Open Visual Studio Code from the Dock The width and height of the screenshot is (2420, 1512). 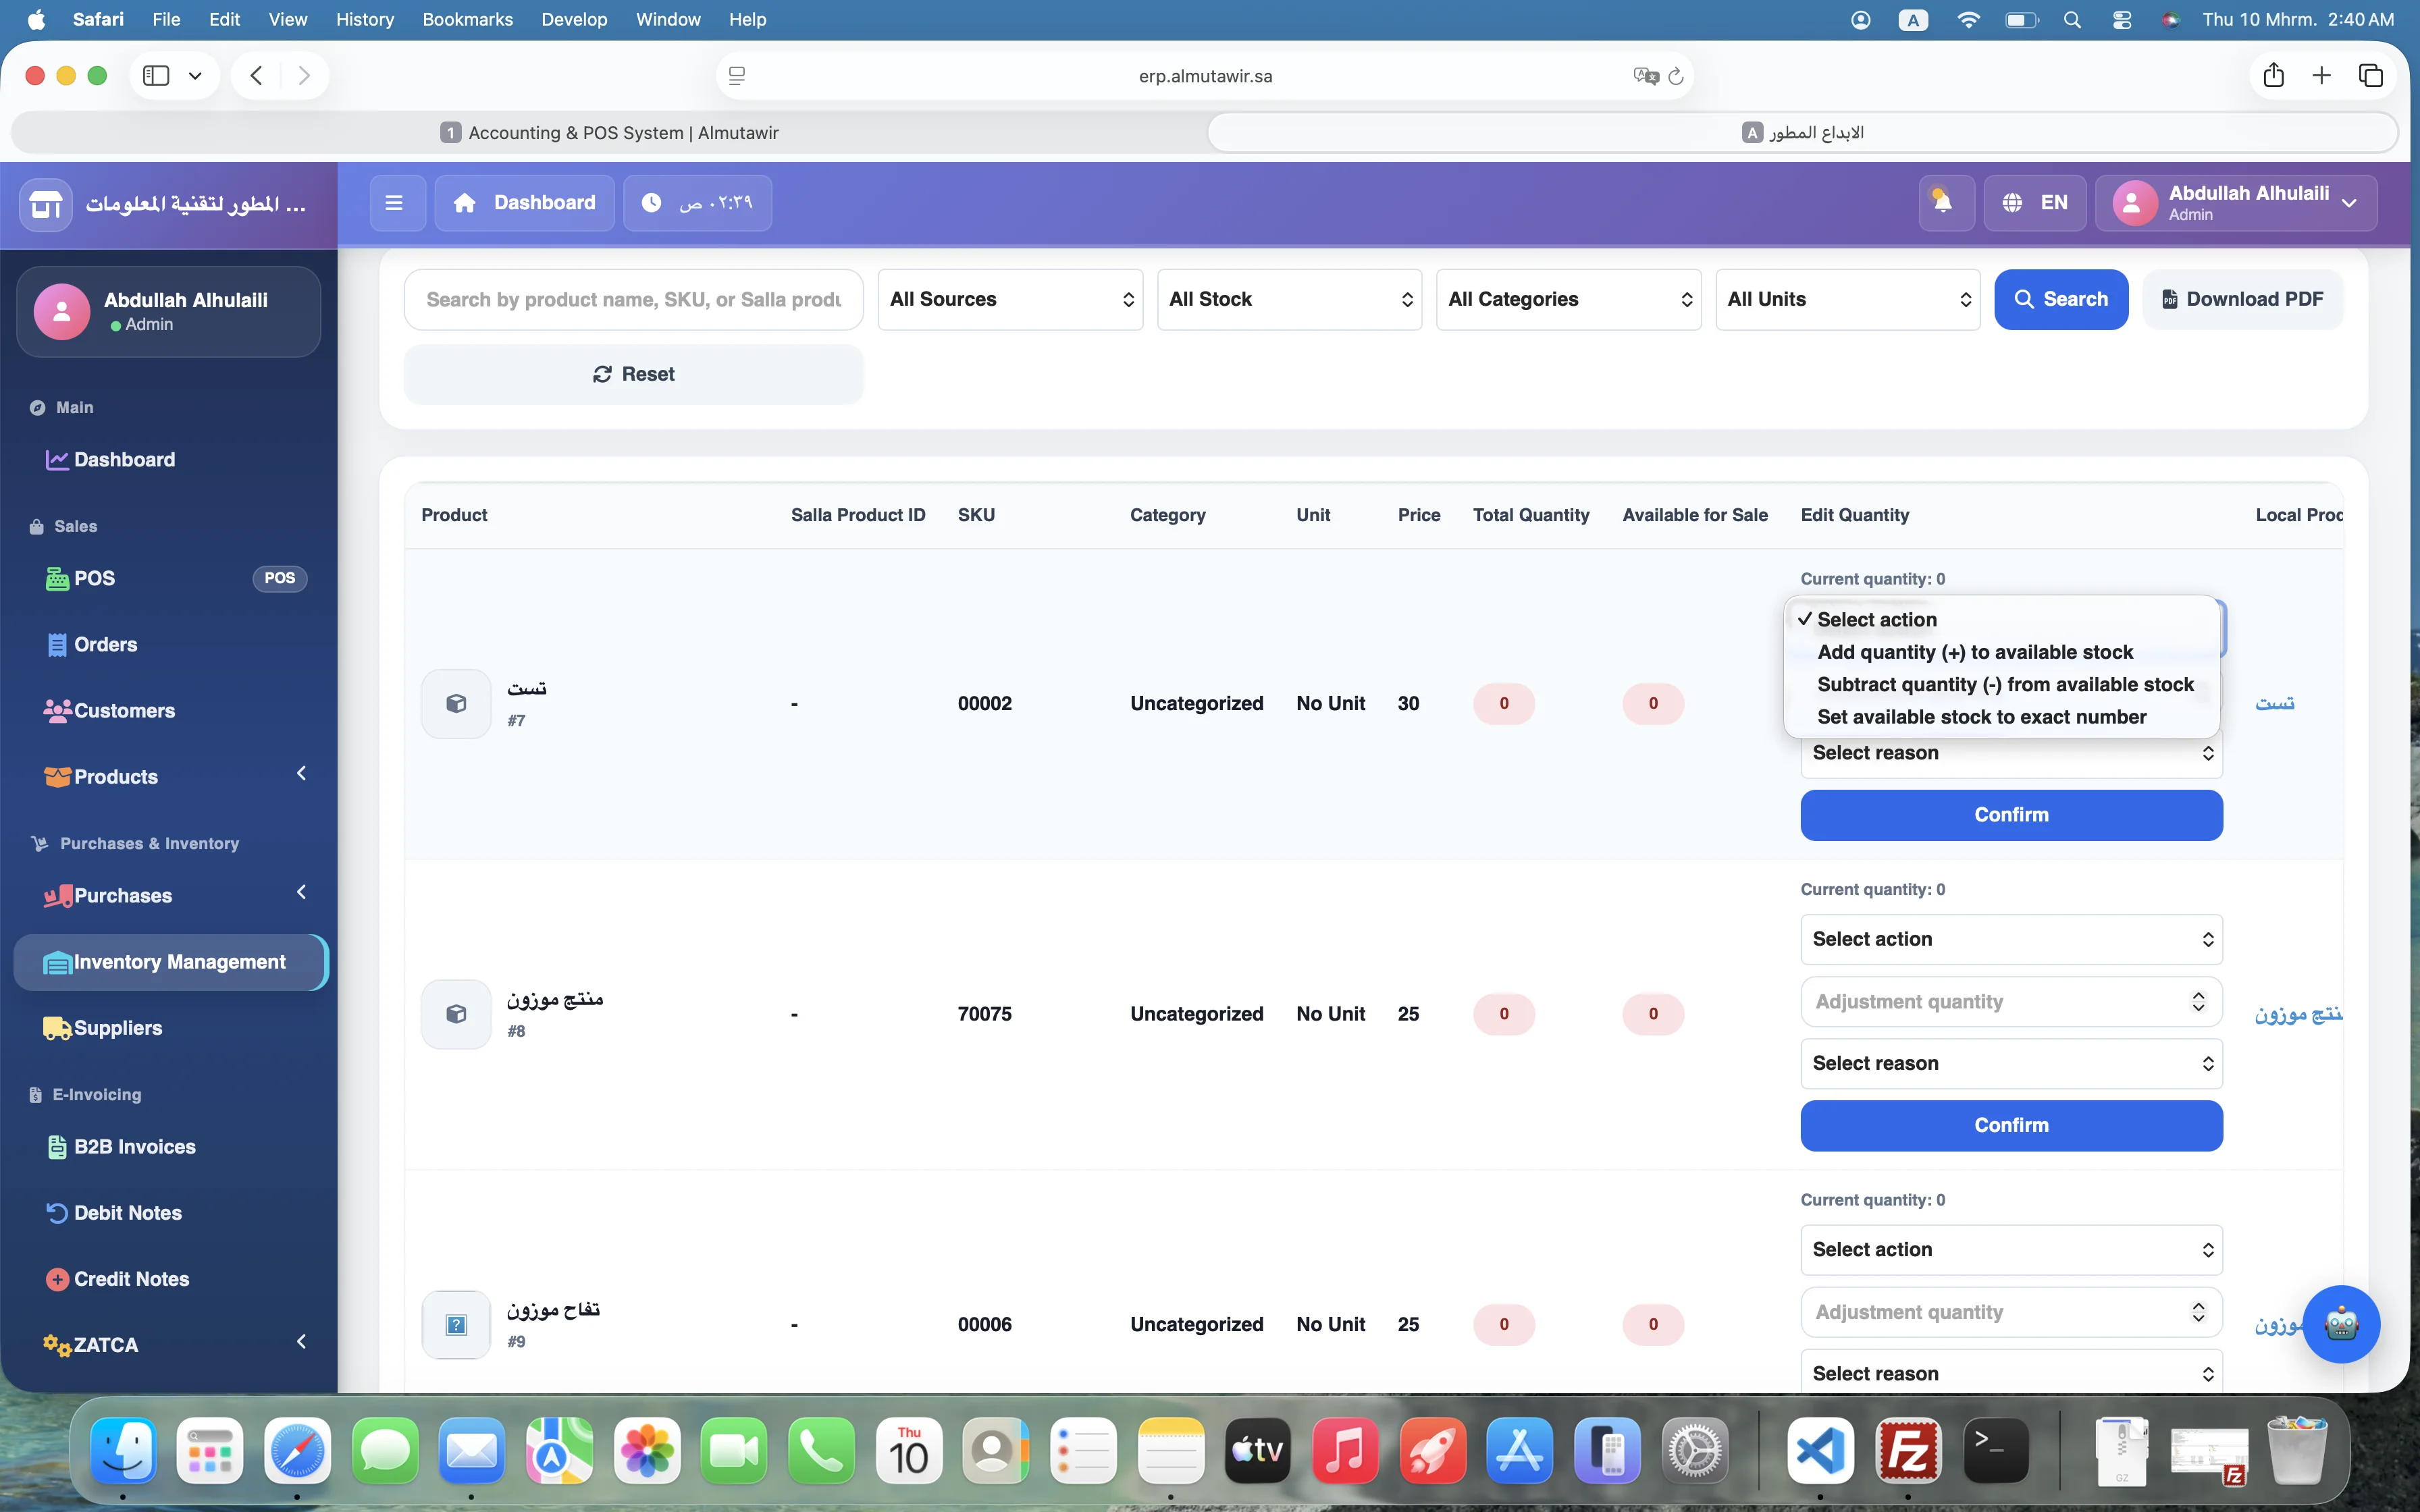coord(1820,1450)
